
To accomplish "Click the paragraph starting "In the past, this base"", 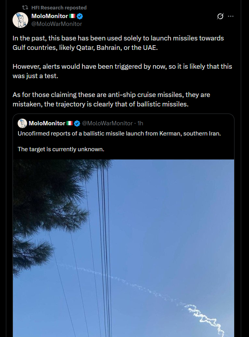I will coord(118,43).
